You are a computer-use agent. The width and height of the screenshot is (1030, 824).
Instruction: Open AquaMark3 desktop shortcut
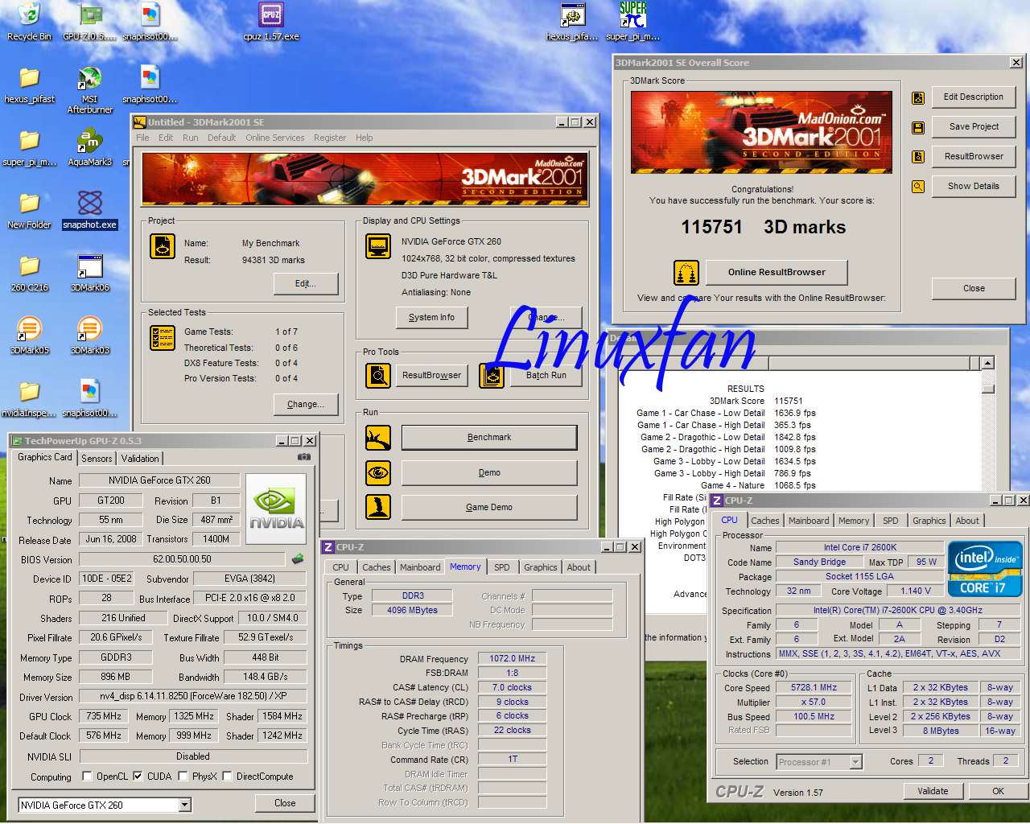[x=89, y=147]
